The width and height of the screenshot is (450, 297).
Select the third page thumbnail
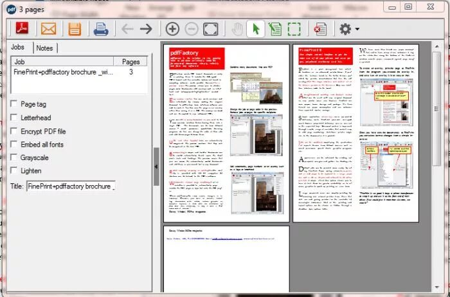226,259
